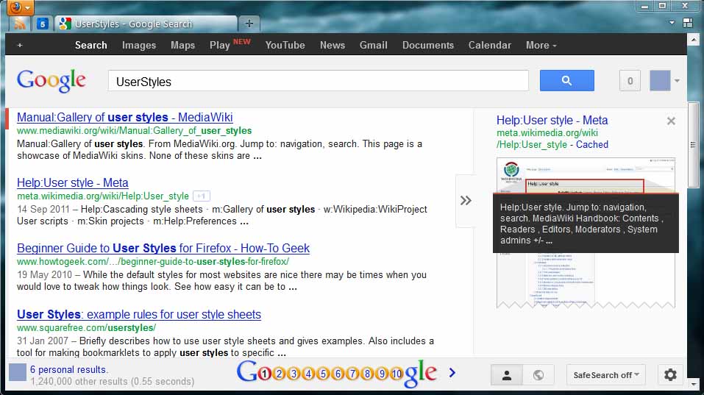Go to results page 4
This screenshot has height=395, width=704.
[x=309, y=374]
